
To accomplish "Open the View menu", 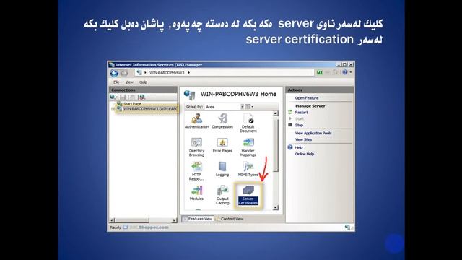I will 129,82.
